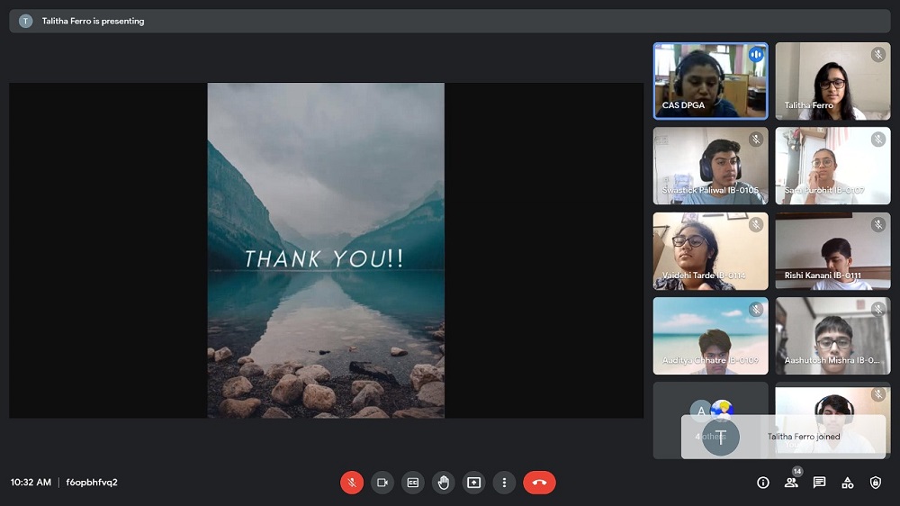Raise your hand in the meeting
Screen dimensions: 900x506
[x=444, y=483]
